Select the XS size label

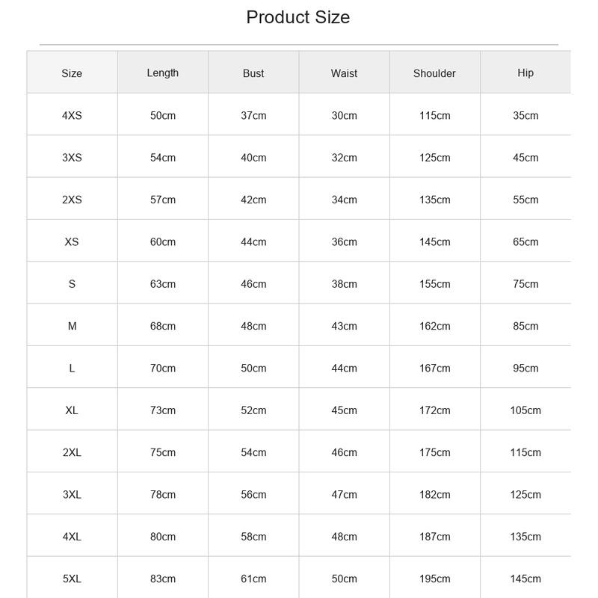click(72, 241)
